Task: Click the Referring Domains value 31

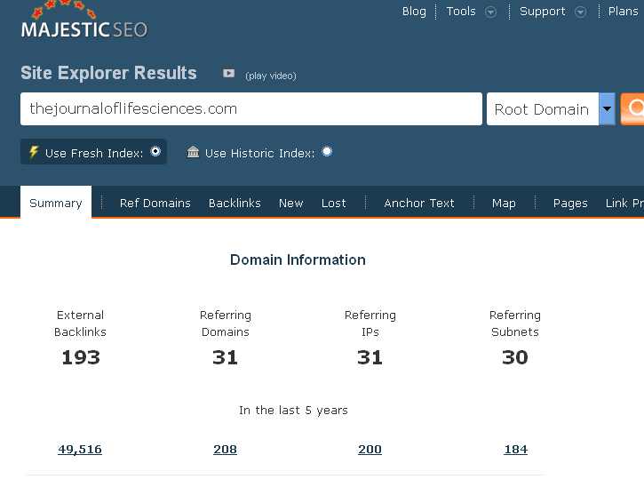Action: point(225,357)
